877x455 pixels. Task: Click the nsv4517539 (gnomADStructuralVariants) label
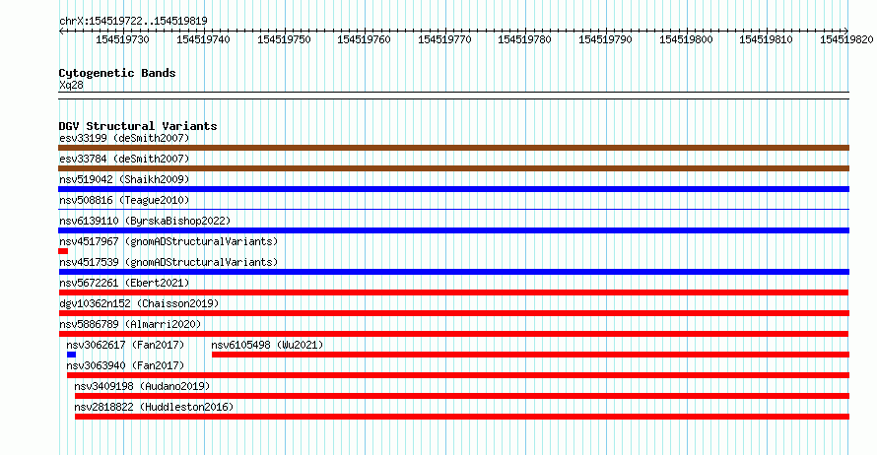169,262
